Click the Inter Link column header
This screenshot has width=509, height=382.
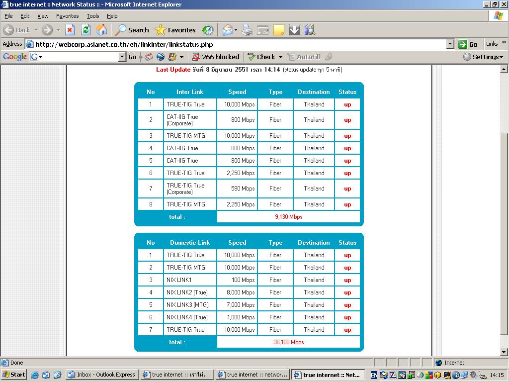(x=189, y=92)
